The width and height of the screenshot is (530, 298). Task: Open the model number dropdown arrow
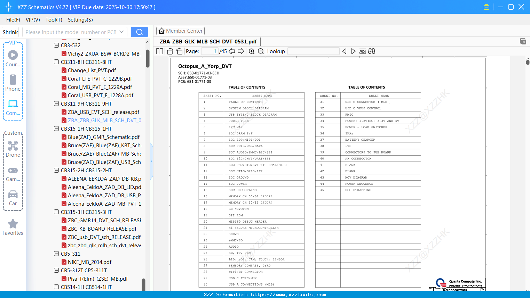121,32
